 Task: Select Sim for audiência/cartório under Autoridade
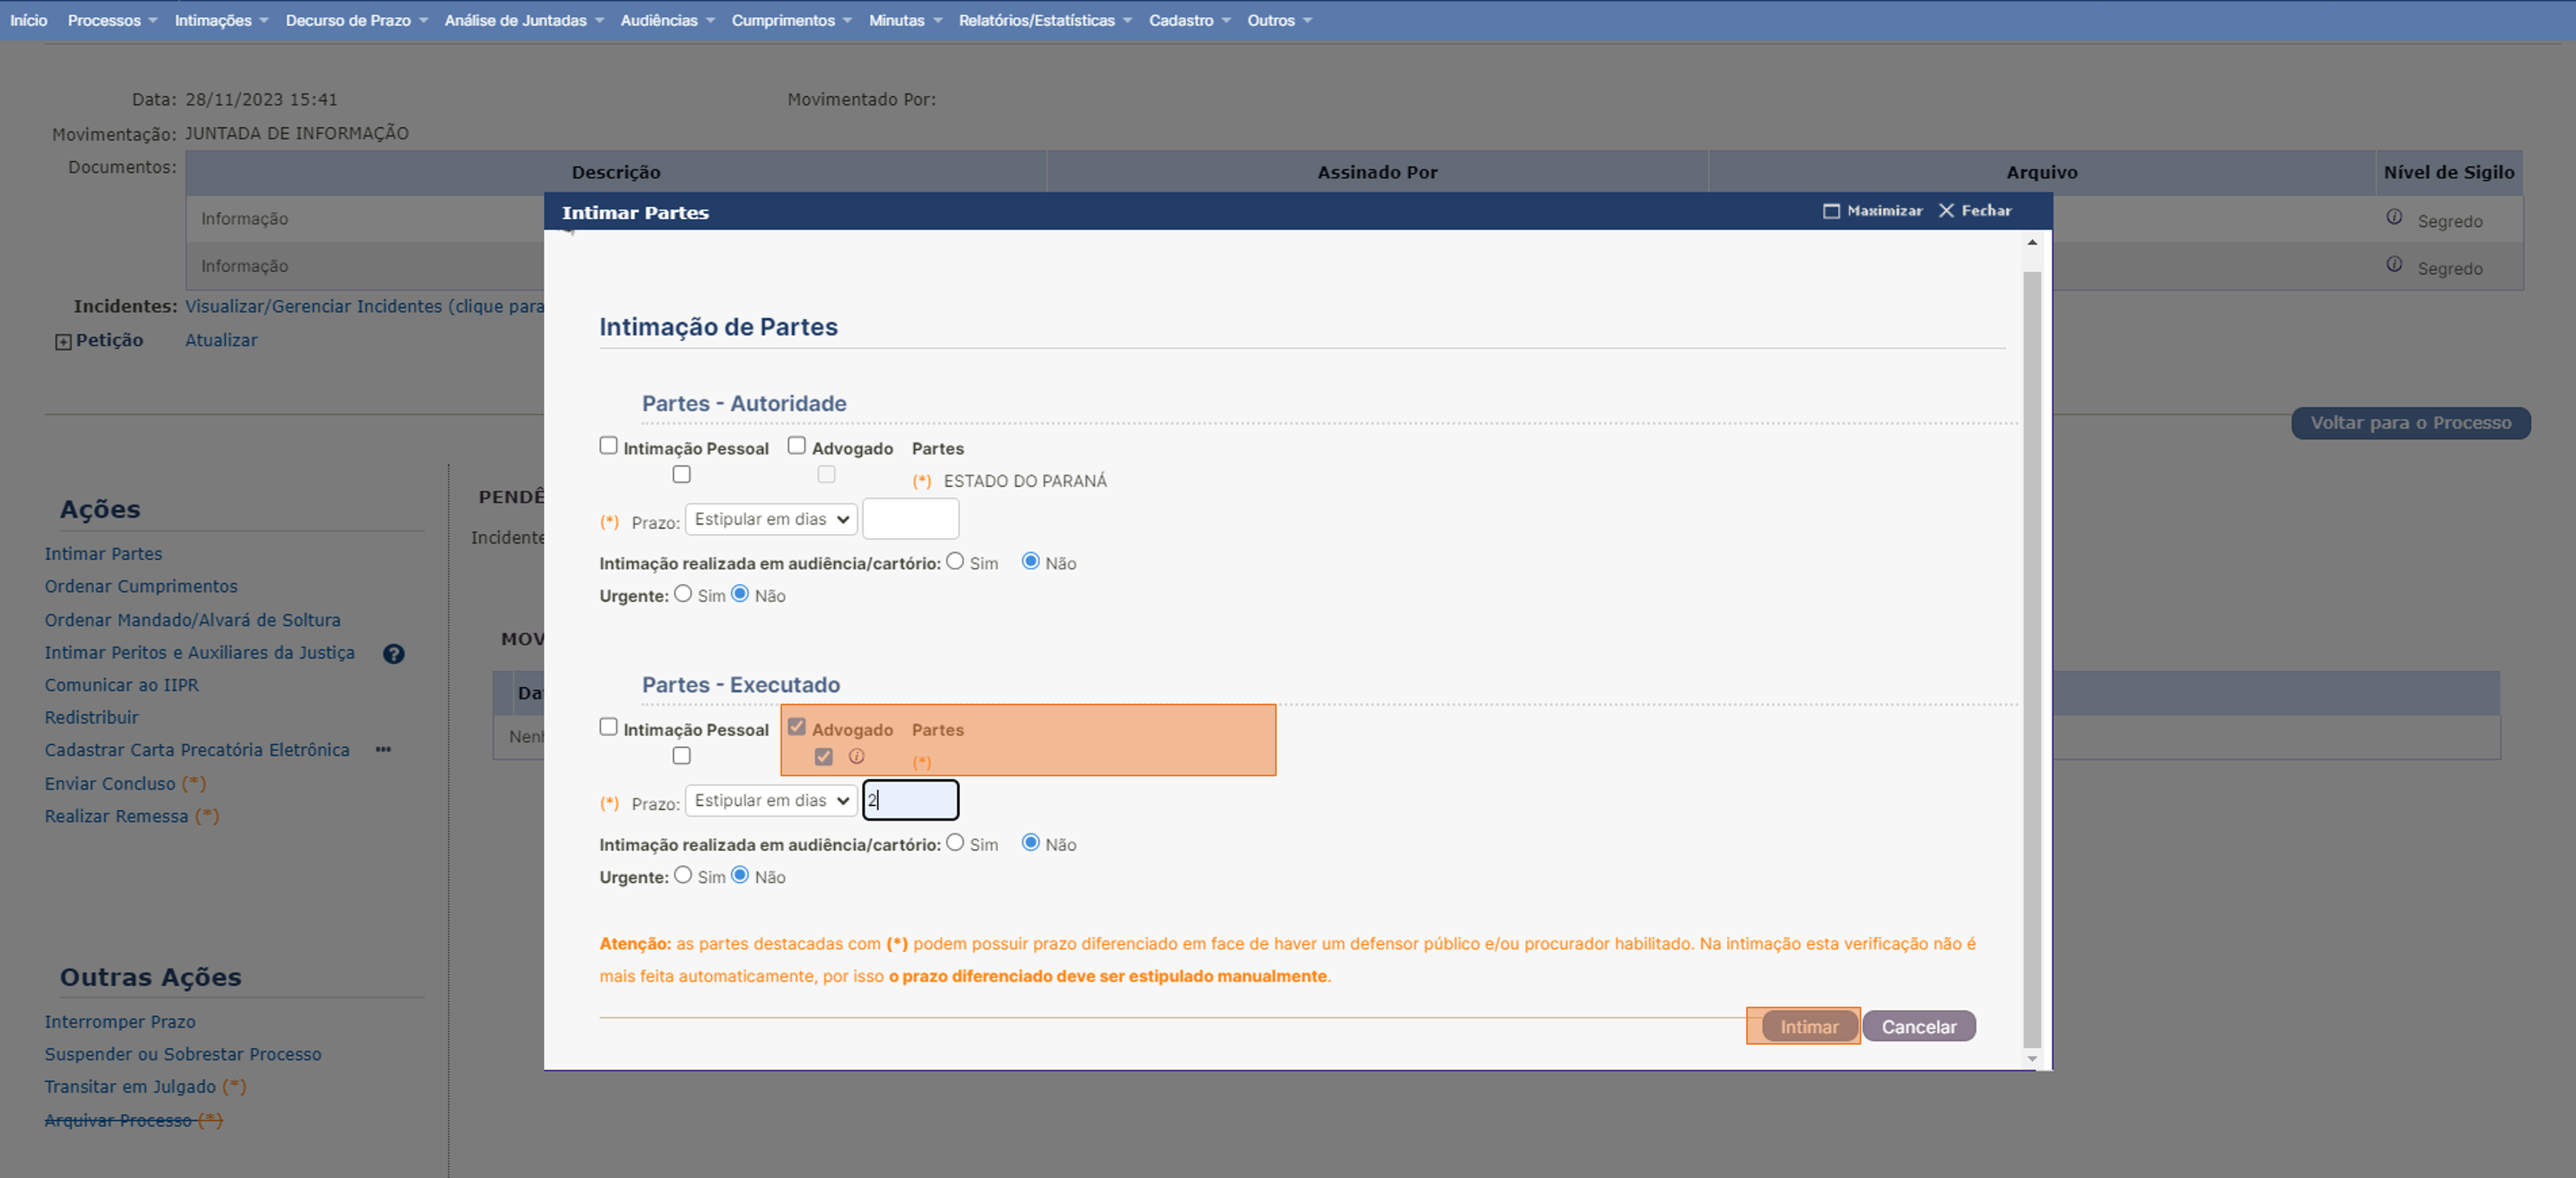pyautogui.click(x=955, y=562)
